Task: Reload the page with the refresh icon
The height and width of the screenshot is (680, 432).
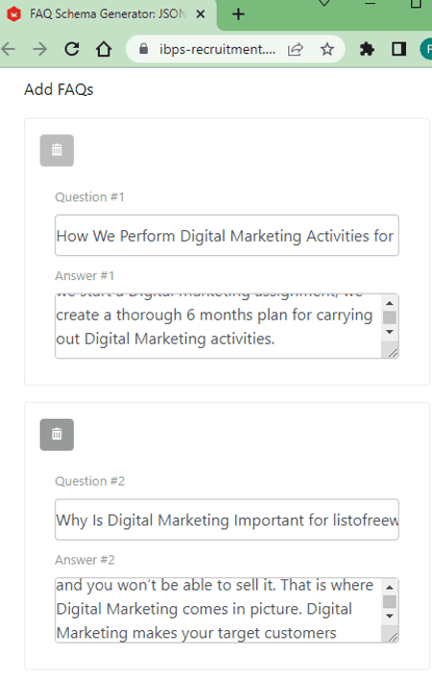Action: point(72,49)
